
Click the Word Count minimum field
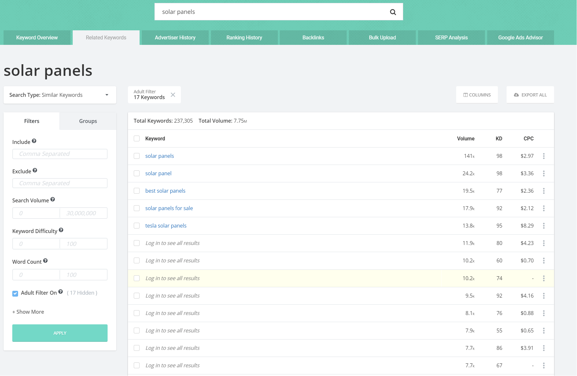pyautogui.click(x=36, y=275)
